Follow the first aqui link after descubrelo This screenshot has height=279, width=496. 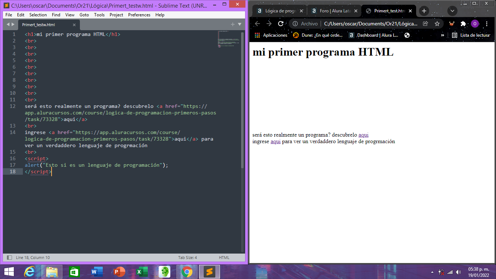pyautogui.click(x=363, y=135)
